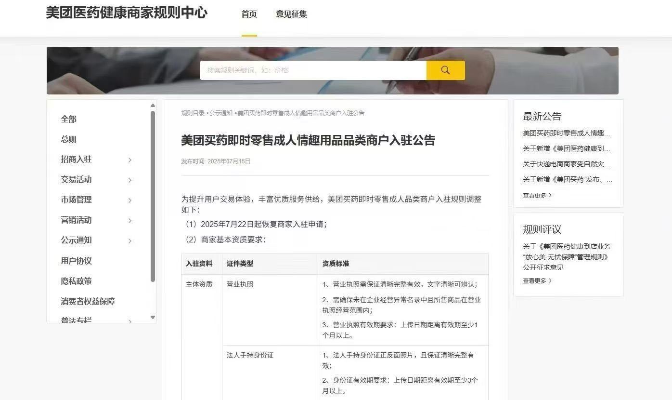672x400 pixels.
Task: Open the 首页 tab
Action: coord(249,14)
